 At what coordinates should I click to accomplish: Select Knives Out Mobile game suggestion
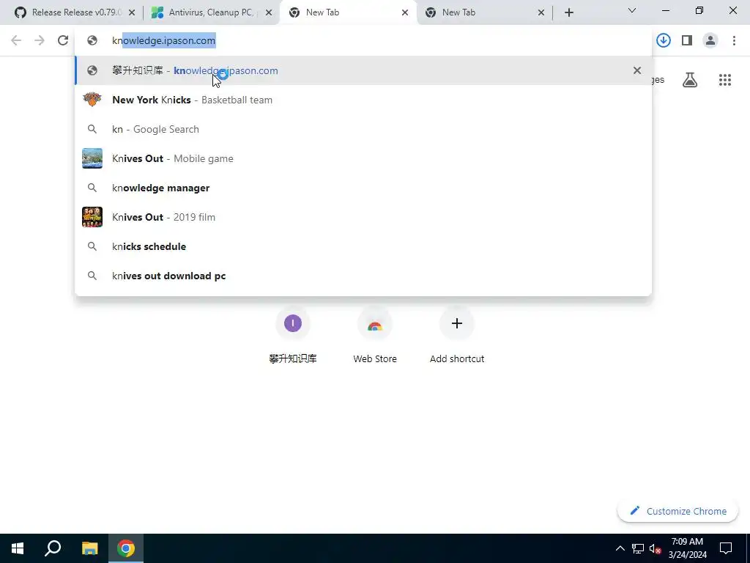click(x=363, y=158)
